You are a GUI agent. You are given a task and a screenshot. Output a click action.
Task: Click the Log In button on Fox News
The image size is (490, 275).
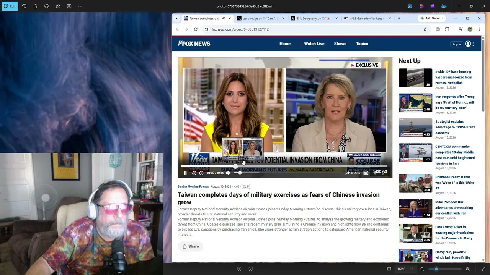[x=457, y=44]
